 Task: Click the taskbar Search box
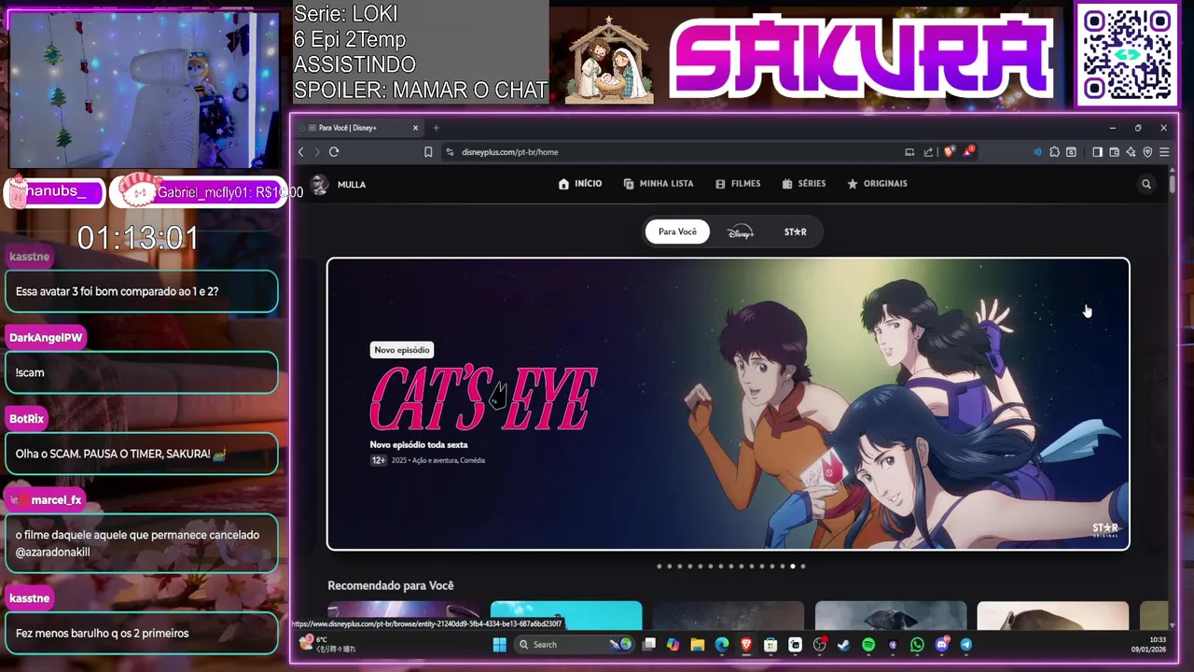pyautogui.click(x=575, y=644)
